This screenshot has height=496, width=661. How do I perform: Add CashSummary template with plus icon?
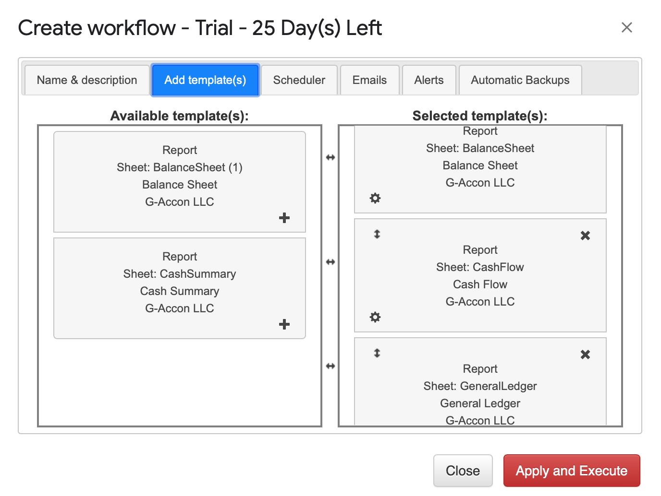(x=284, y=324)
